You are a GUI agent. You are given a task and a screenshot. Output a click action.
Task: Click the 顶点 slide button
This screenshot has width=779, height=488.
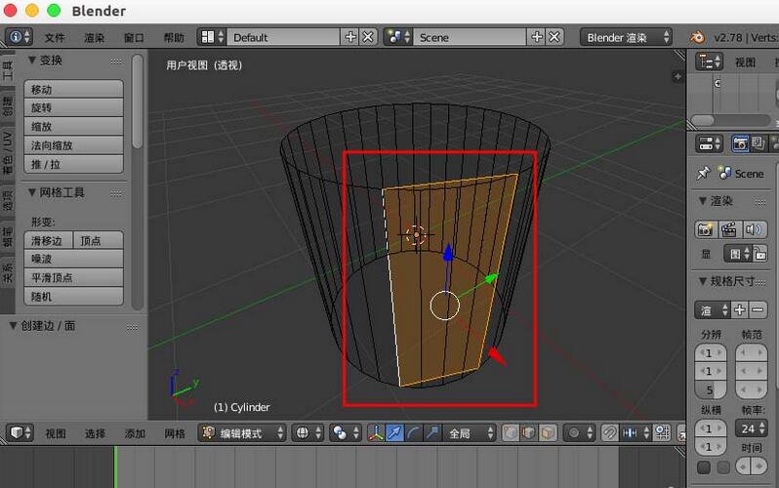pyautogui.click(x=99, y=240)
